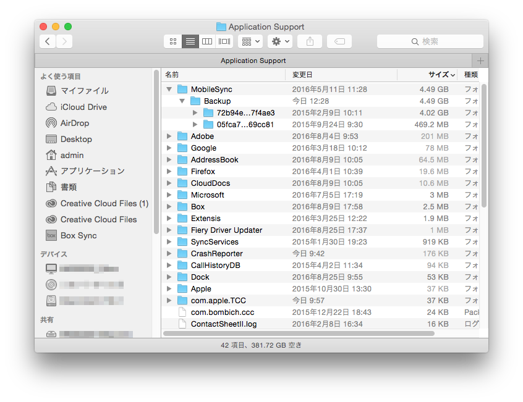
Task: Switch to column view
Action: tap(207, 41)
